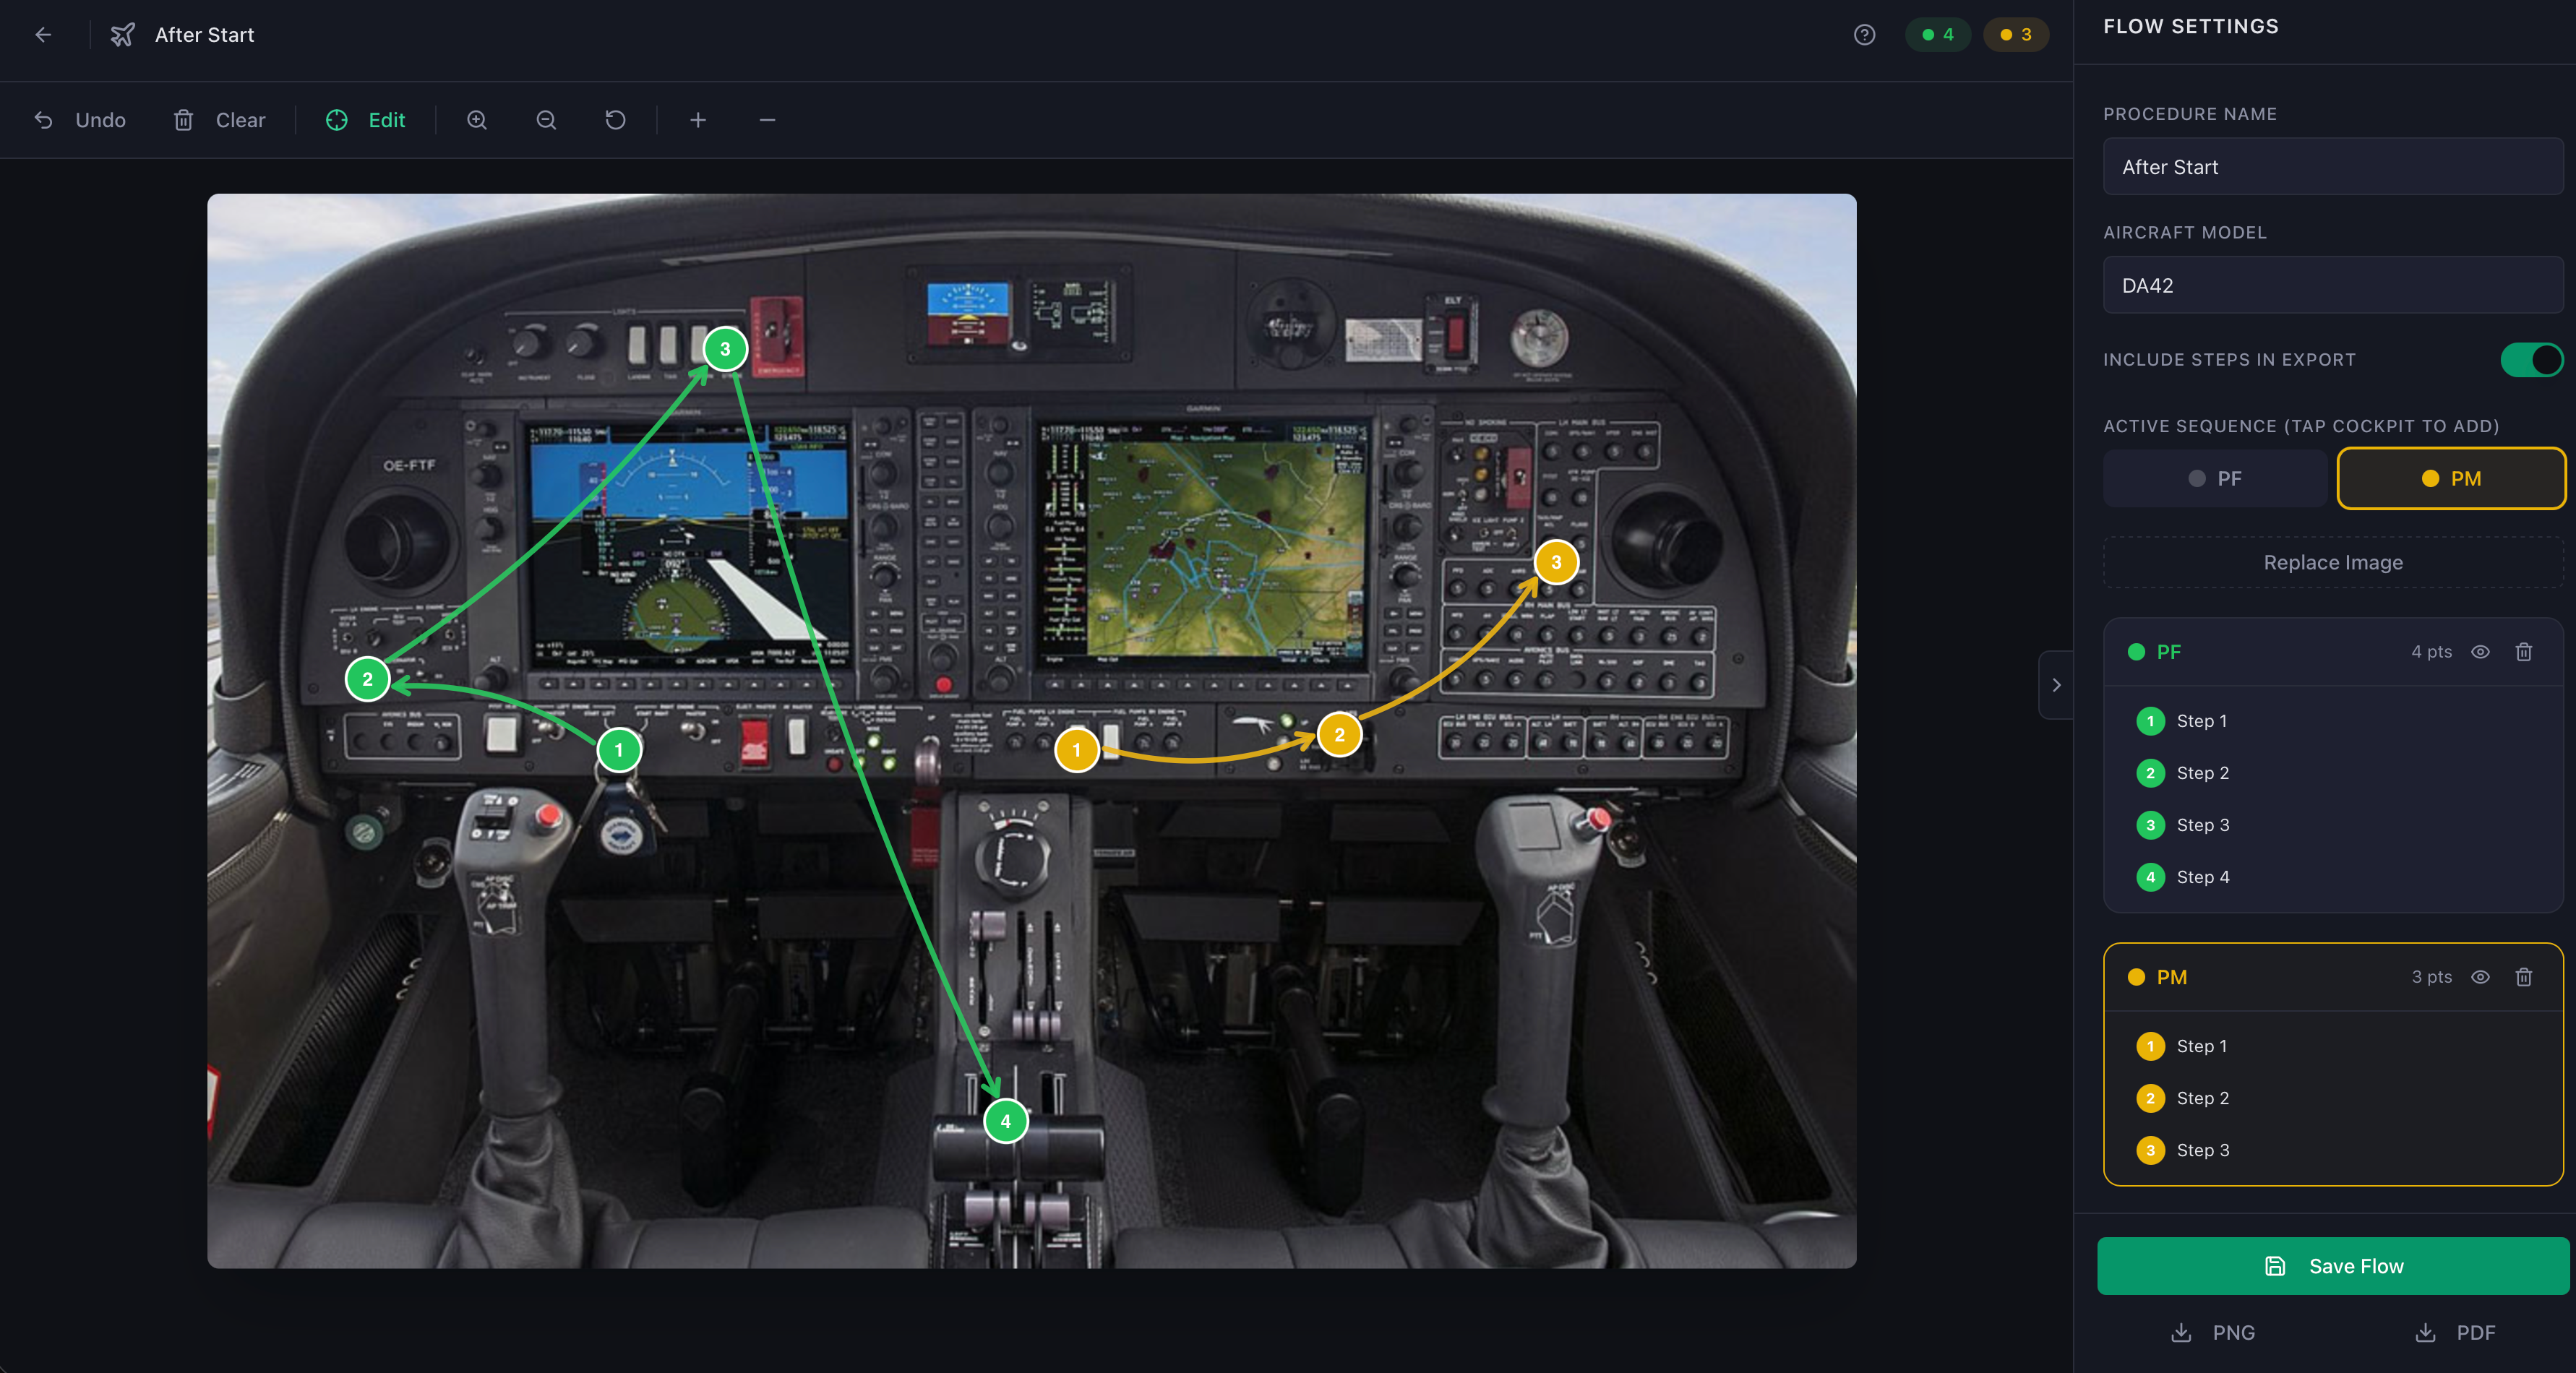2576x1373 pixels.
Task: Reset the view with the rotate-back icon
Action: (615, 120)
